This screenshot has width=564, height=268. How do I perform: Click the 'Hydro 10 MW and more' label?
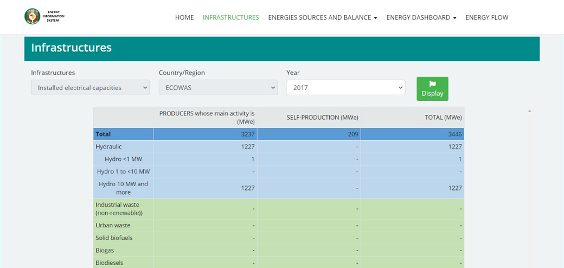(124, 188)
